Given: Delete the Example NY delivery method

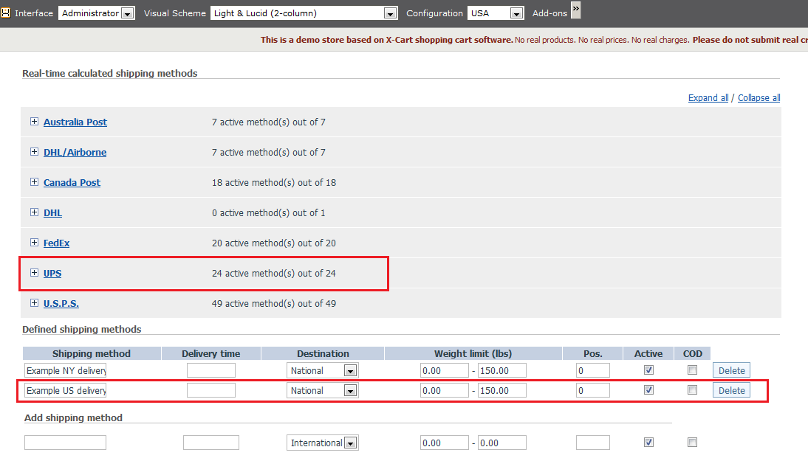Looking at the screenshot, I should [x=731, y=370].
